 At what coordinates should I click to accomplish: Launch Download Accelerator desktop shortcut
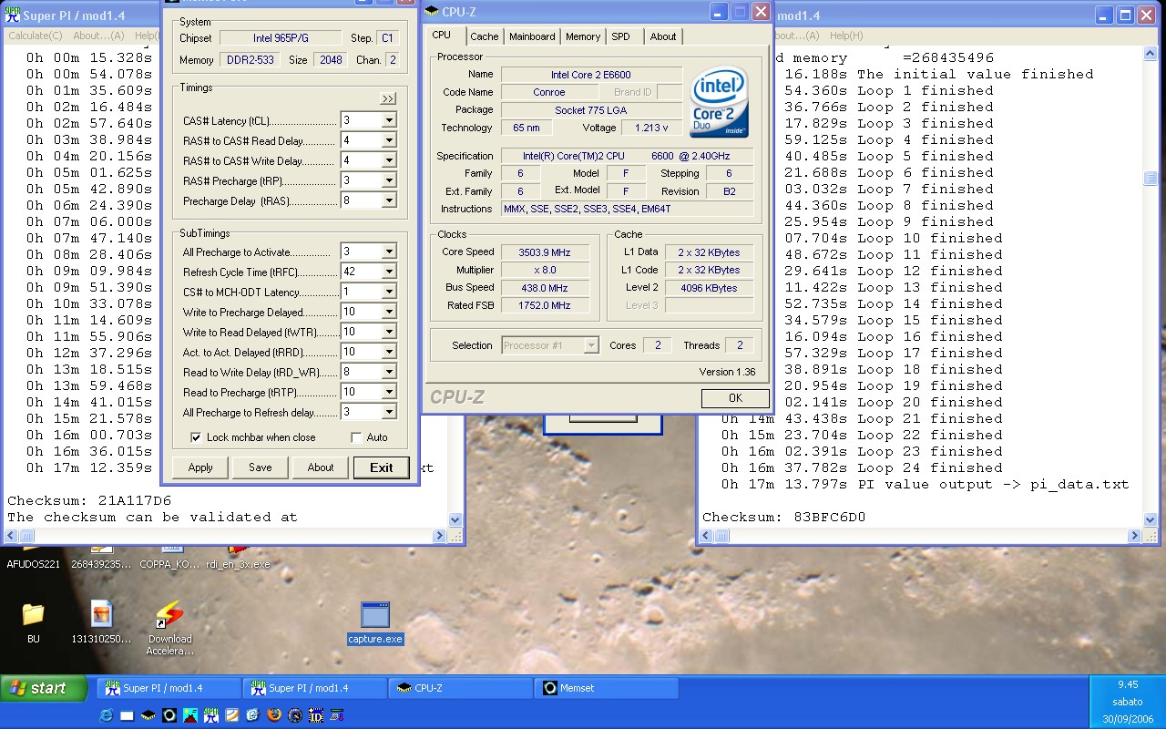pos(169,615)
